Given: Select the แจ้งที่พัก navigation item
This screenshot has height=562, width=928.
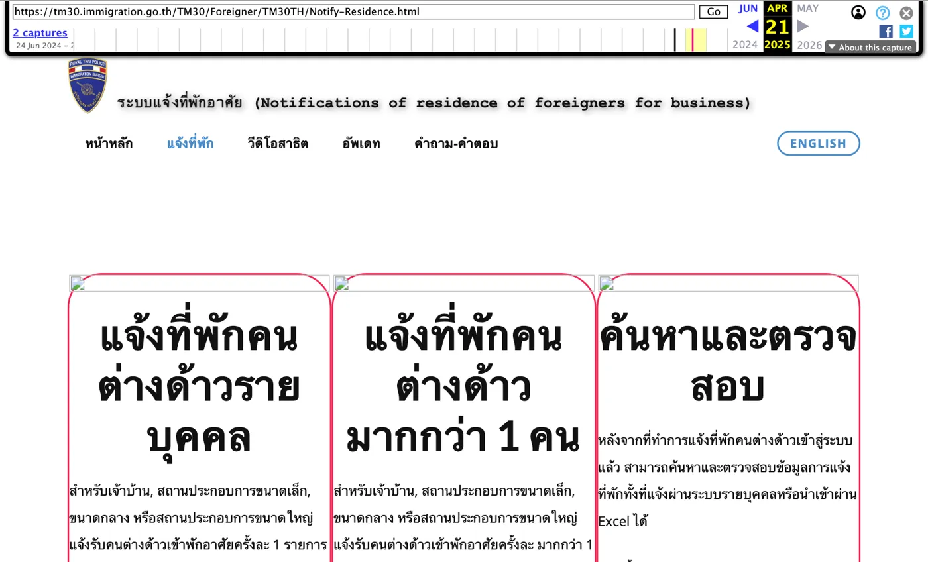Looking at the screenshot, I should click(x=190, y=144).
